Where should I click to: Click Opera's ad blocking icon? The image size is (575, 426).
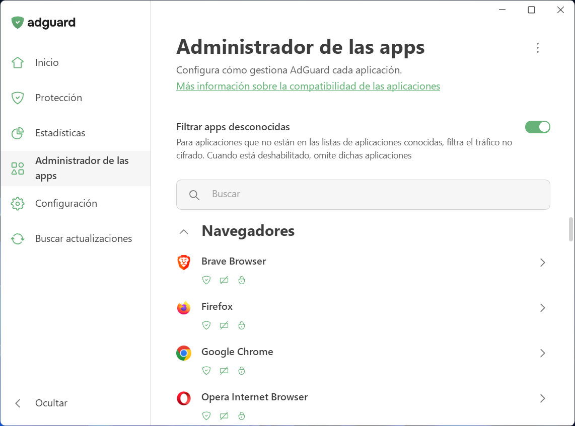224,416
